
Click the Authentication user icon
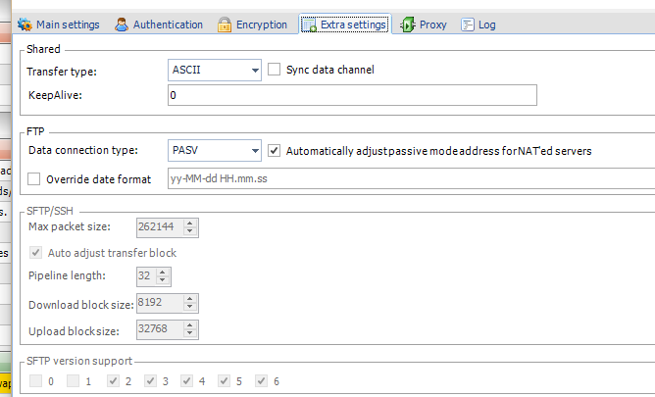(x=122, y=25)
